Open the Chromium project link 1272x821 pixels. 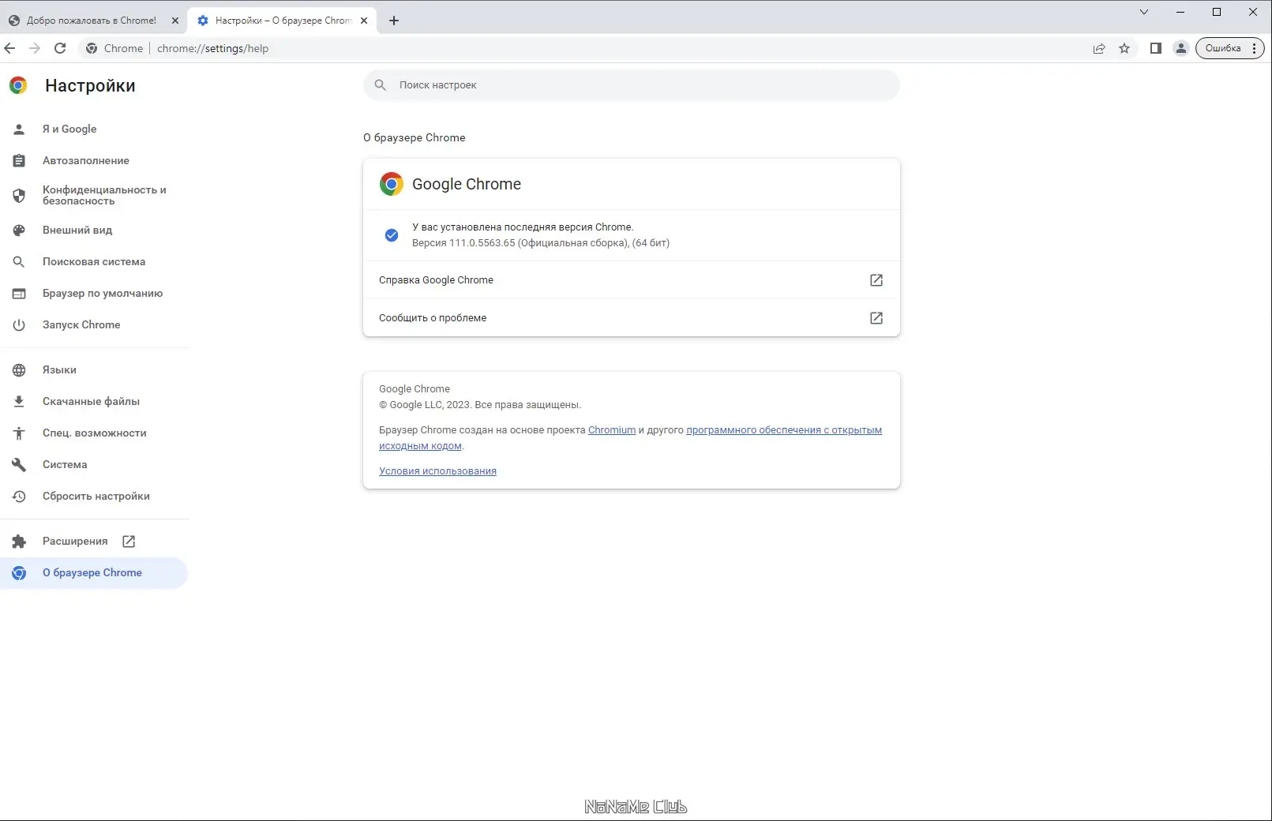coord(612,430)
